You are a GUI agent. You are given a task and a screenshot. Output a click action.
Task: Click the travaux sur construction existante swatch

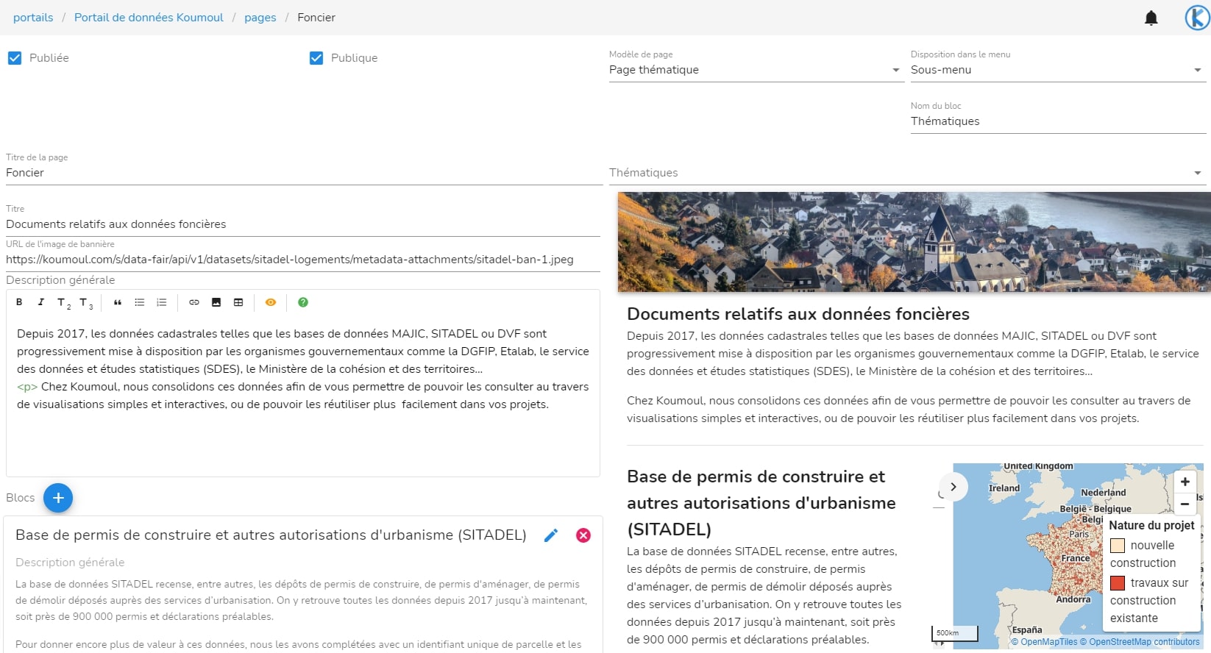(1118, 583)
